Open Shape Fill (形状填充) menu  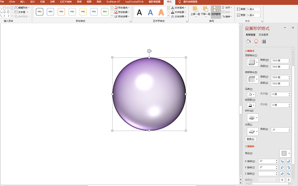click(122, 7)
